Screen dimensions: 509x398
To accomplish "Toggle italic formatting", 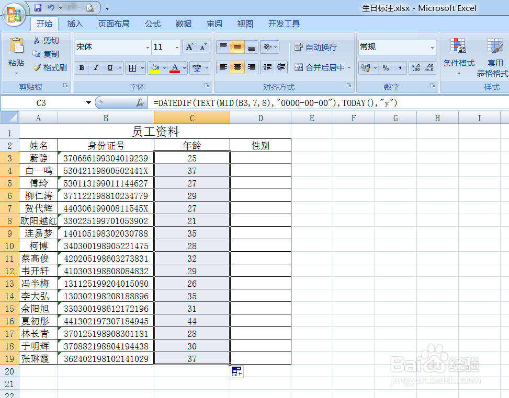I will click(x=96, y=68).
